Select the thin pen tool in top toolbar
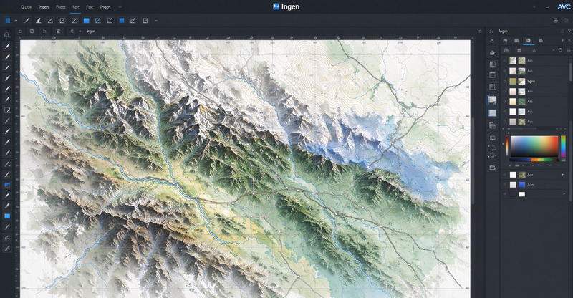This screenshot has height=298, width=573. pos(27,21)
